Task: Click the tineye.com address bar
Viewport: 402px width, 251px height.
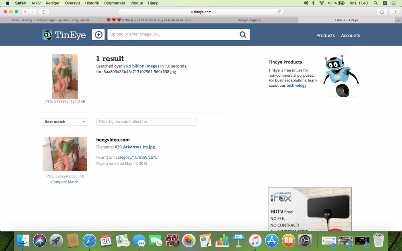Action: click(x=201, y=12)
